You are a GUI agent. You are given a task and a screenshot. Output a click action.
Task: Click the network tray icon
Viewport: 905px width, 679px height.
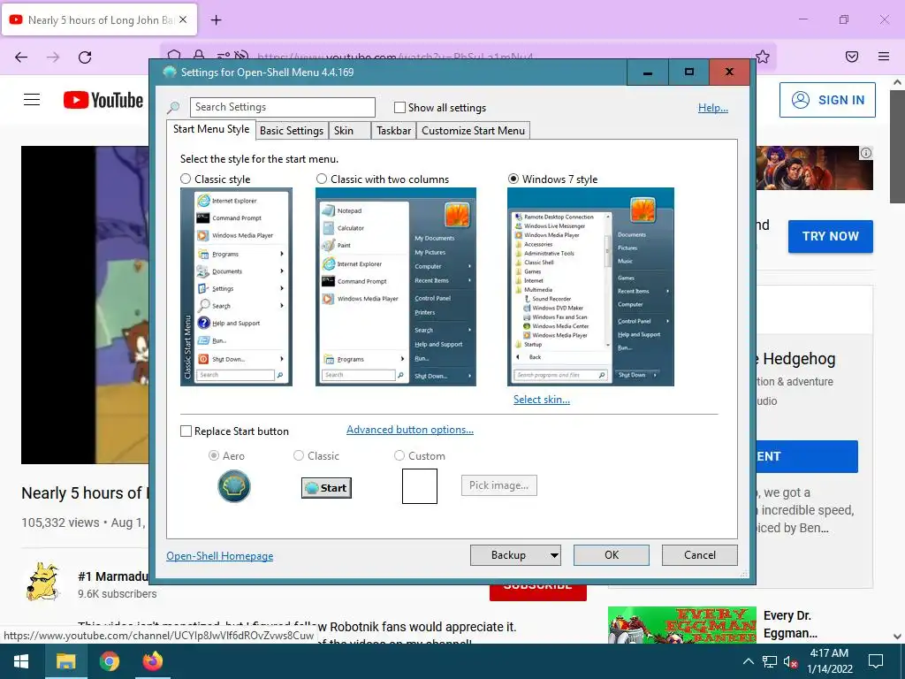pos(770,661)
